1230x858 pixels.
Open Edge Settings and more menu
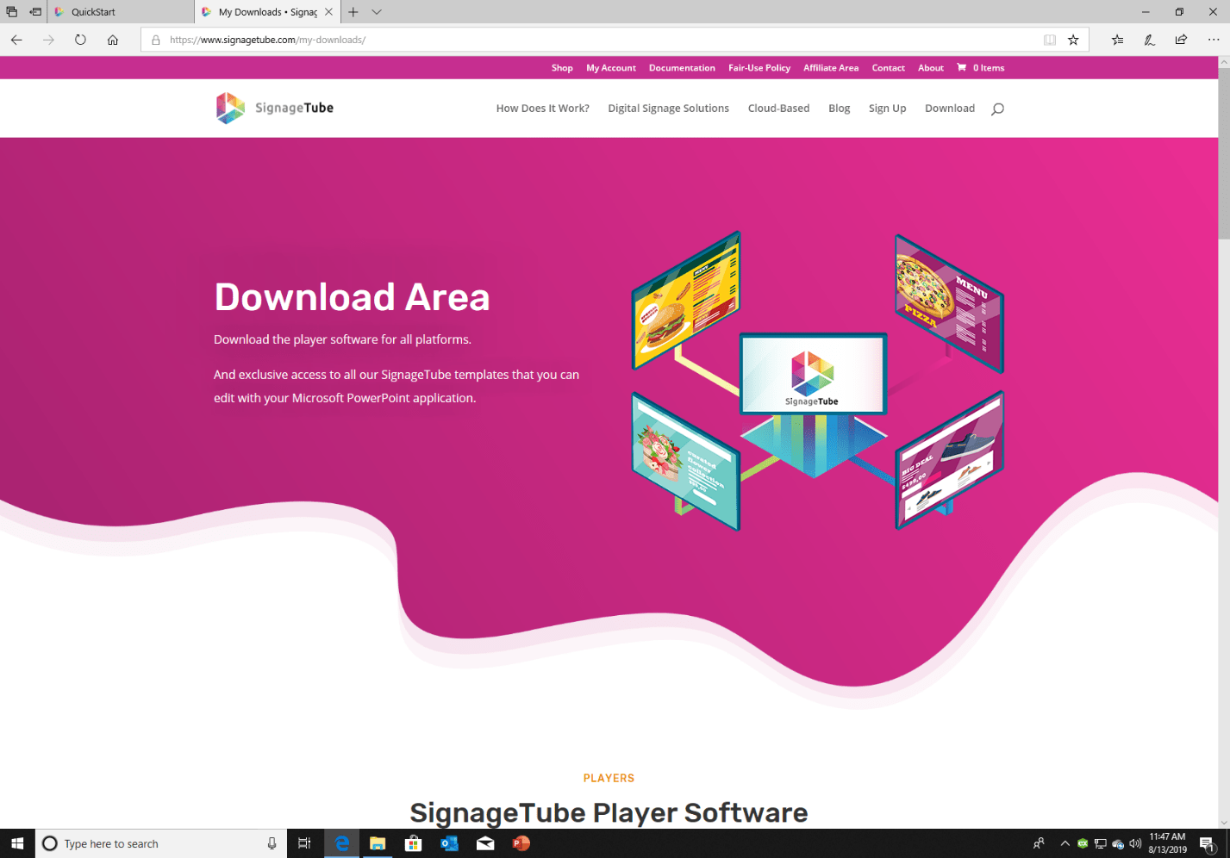1214,40
